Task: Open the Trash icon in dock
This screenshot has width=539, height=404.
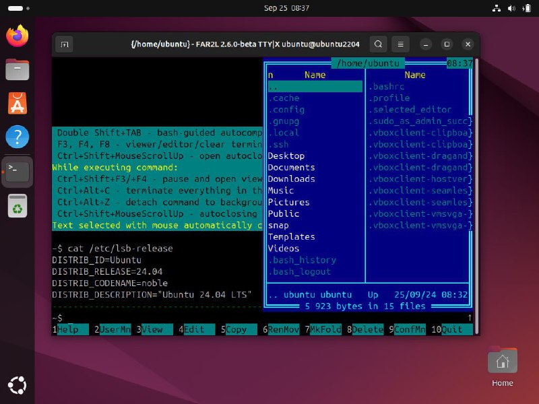Action: 18,205
